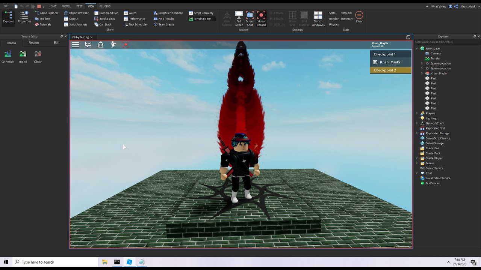Expand the ReplicatedStorage node
Viewport: 481px width, 270px height.
pyautogui.click(x=417, y=133)
